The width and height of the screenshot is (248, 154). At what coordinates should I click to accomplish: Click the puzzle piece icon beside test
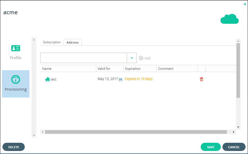point(47,79)
